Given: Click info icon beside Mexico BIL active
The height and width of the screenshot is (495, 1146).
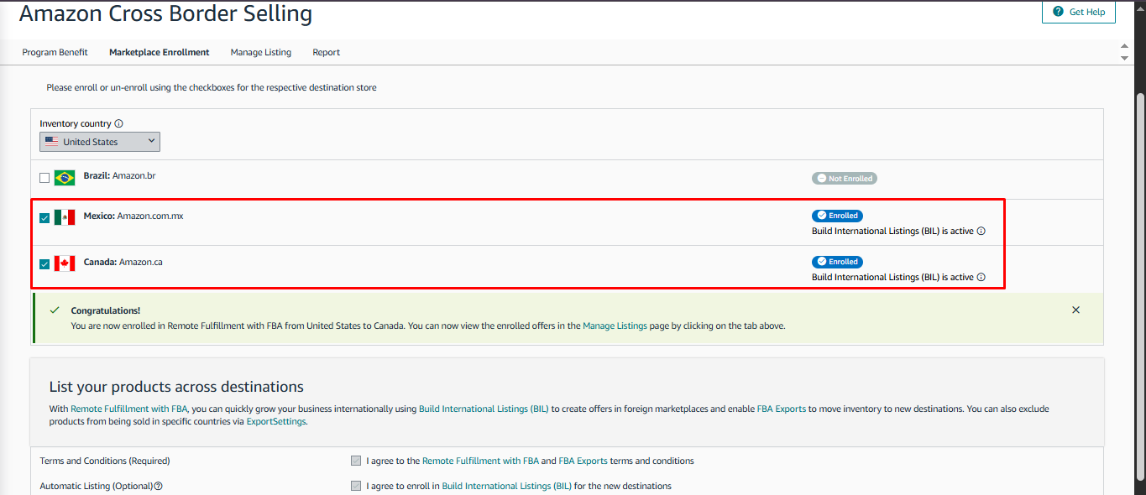Looking at the screenshot, I should [x=981, y=232].
